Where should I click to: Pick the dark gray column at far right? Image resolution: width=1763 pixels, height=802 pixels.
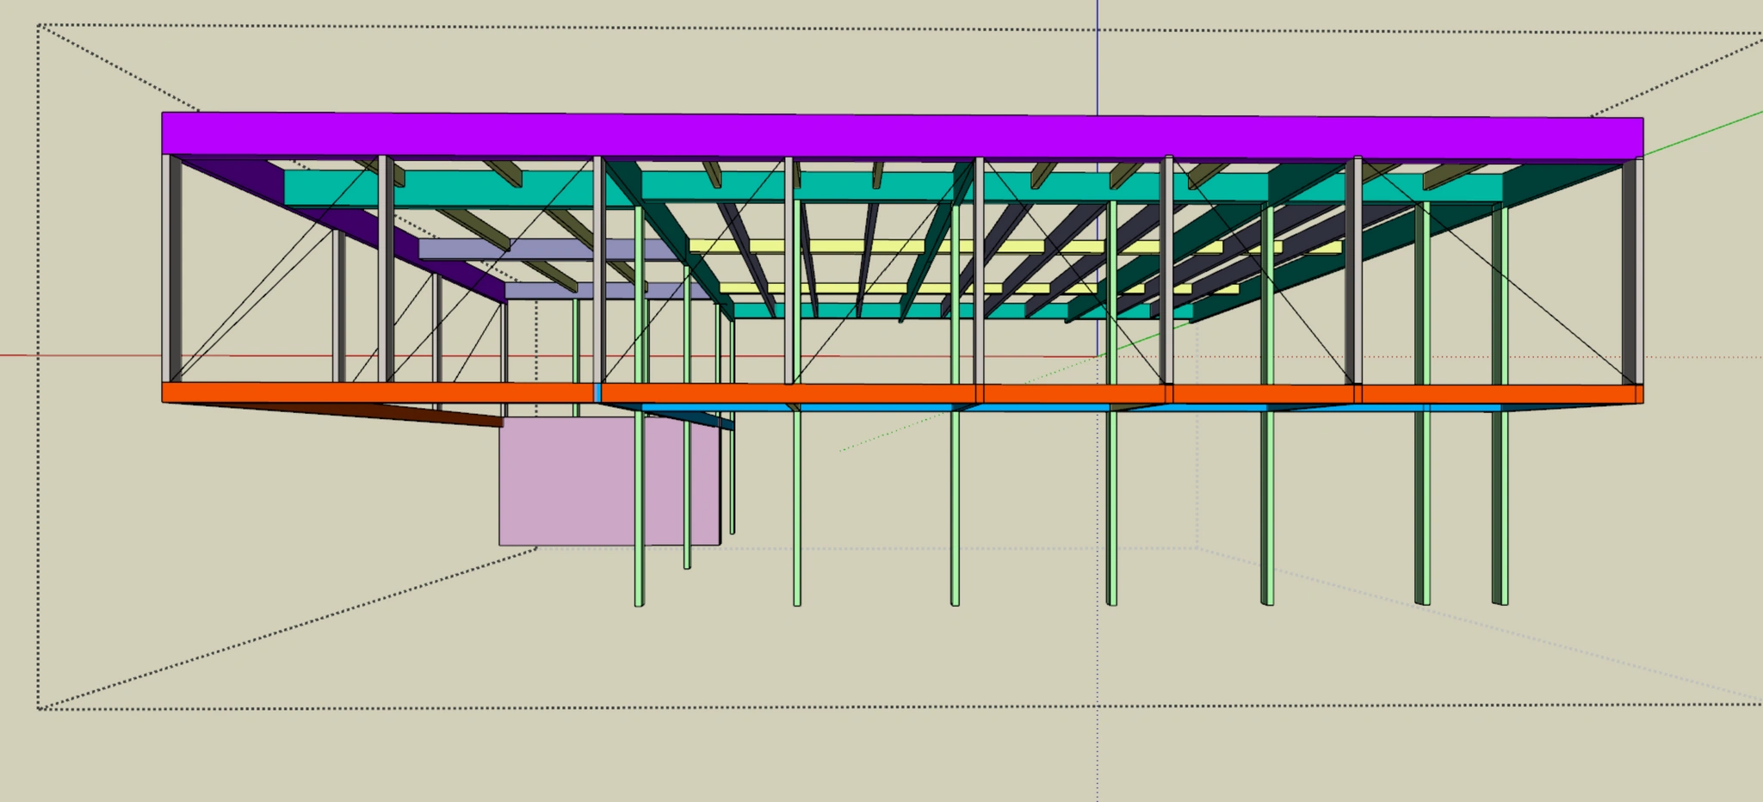[x=1629, y=267]
